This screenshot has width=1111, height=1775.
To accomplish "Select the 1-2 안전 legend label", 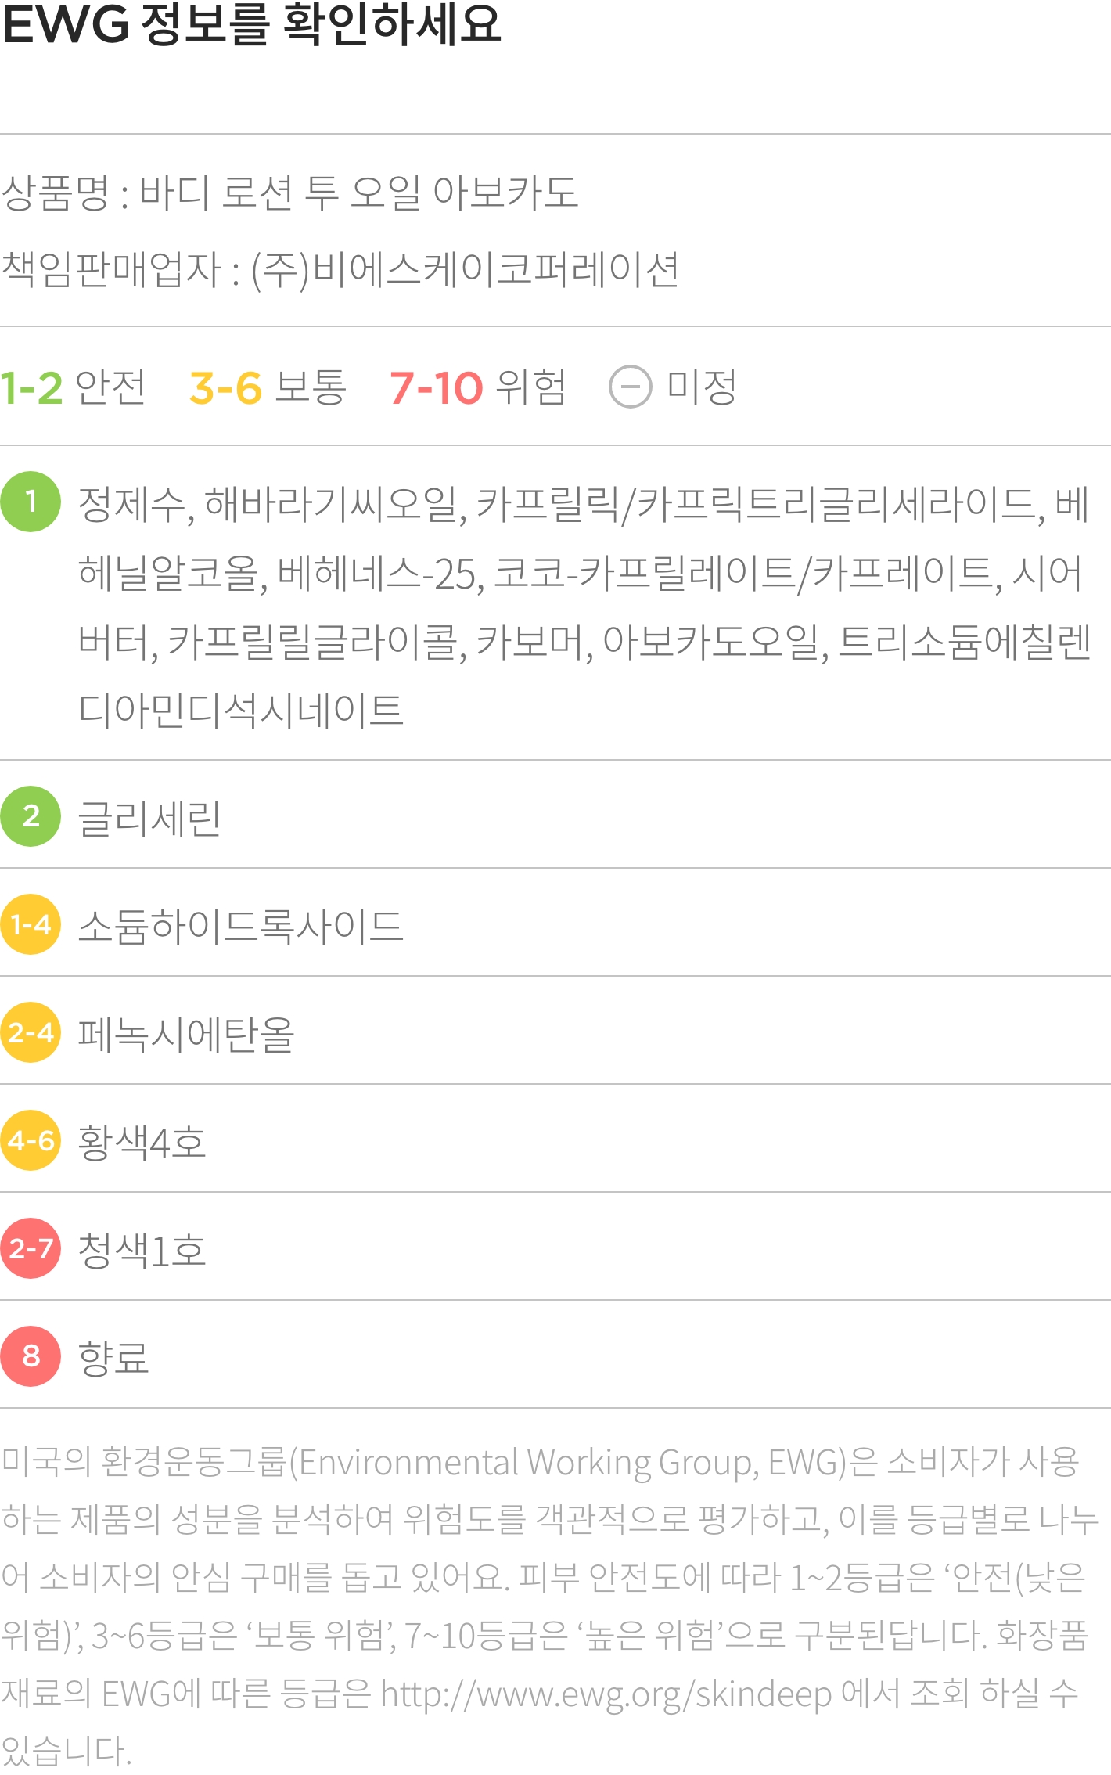I will [x=73, y=387].
